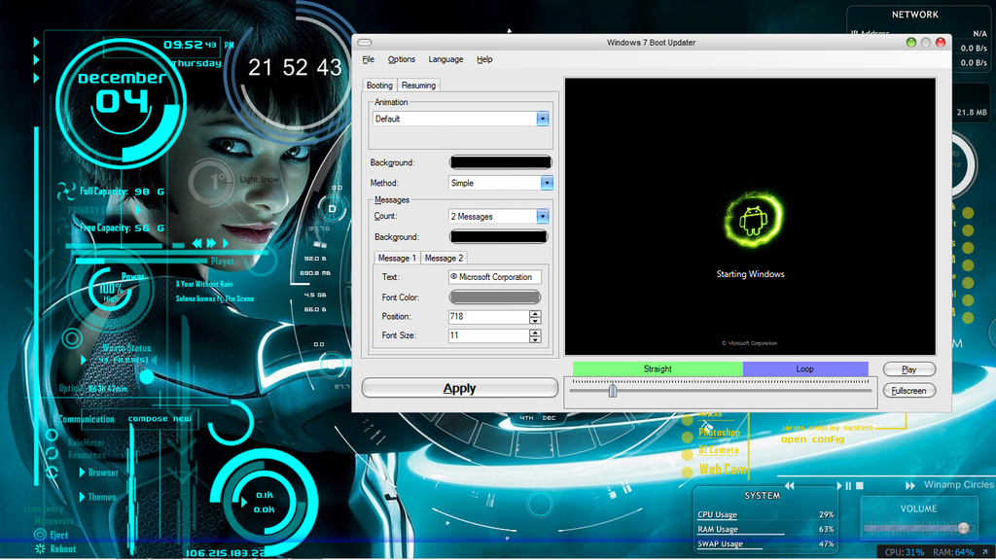Image resolution: width=996 pixels, height=560 pixels.
Task: Expand the Animation Default dropdown
Action: 542,119
